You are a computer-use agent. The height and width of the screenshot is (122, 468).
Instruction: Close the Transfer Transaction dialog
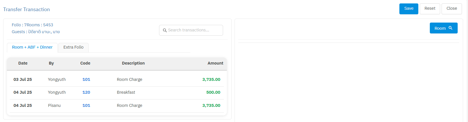tap(451, 9)
